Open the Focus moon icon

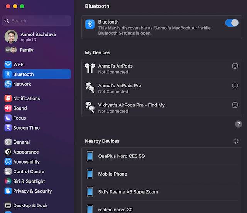coord(8,118)
